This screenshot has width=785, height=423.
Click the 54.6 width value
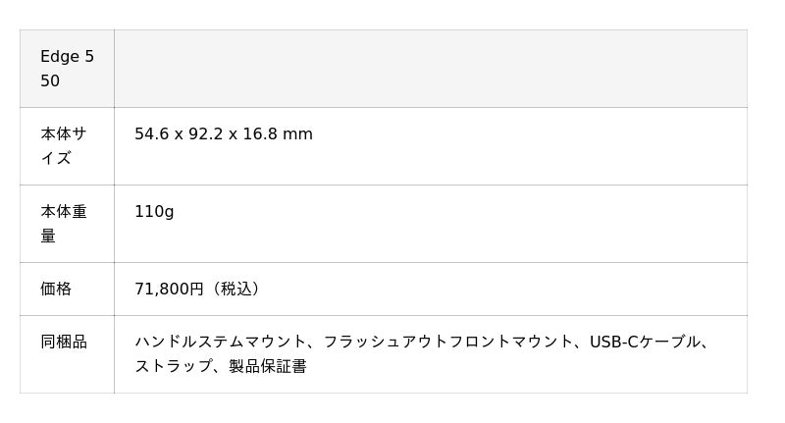coord(152,134)
